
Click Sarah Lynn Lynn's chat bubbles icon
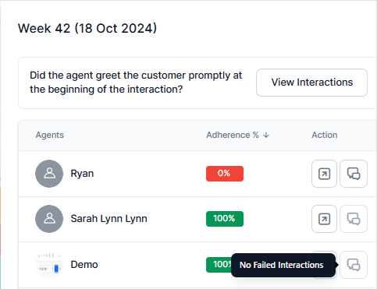(354, 219)
